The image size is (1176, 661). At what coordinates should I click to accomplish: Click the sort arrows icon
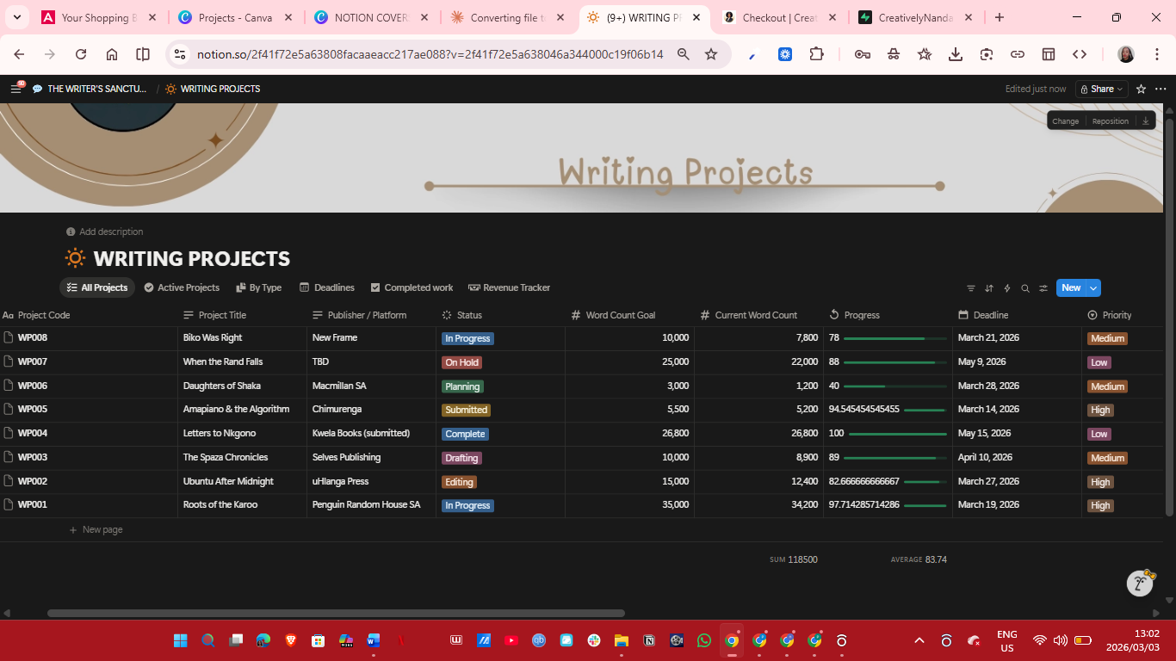click(989, 288)
